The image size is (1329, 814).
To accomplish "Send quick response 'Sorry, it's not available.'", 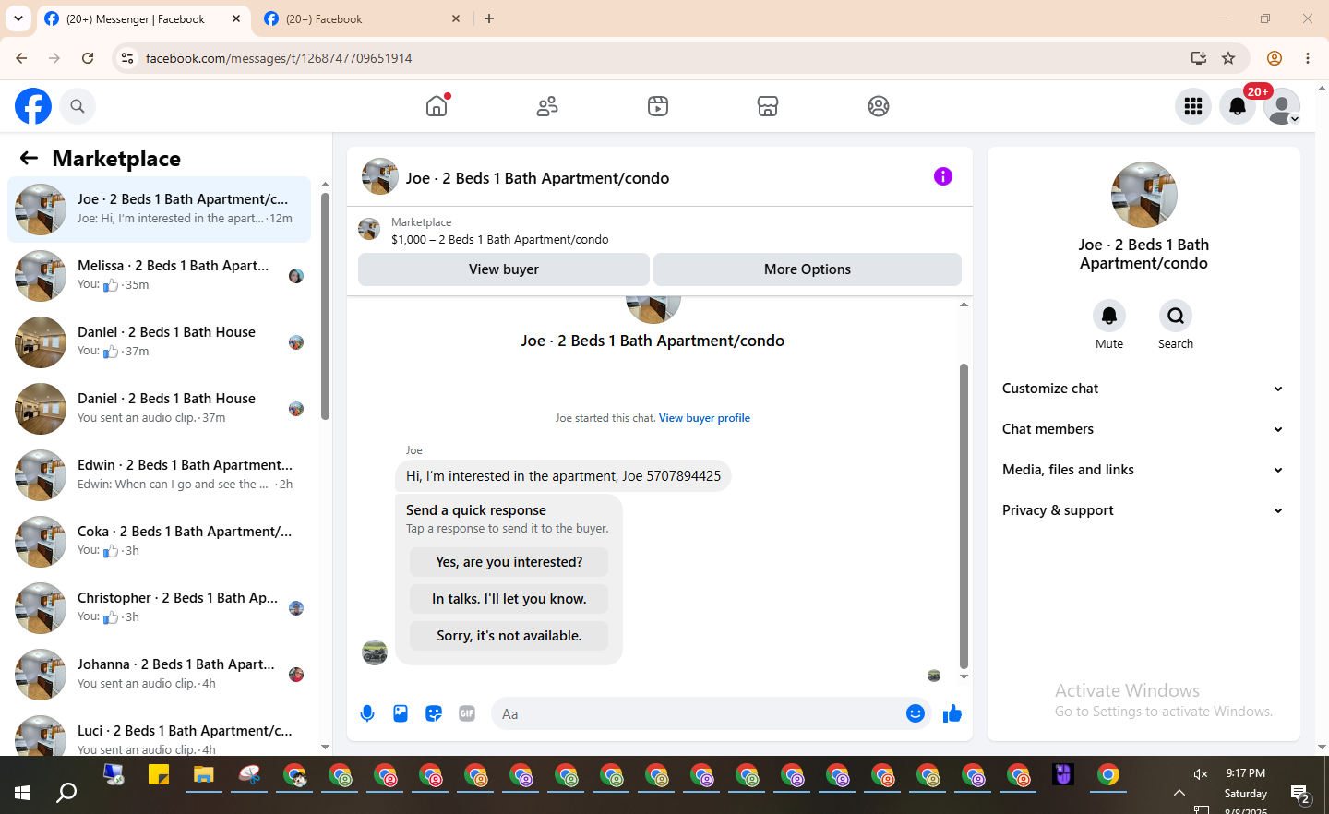I will 509,636.
